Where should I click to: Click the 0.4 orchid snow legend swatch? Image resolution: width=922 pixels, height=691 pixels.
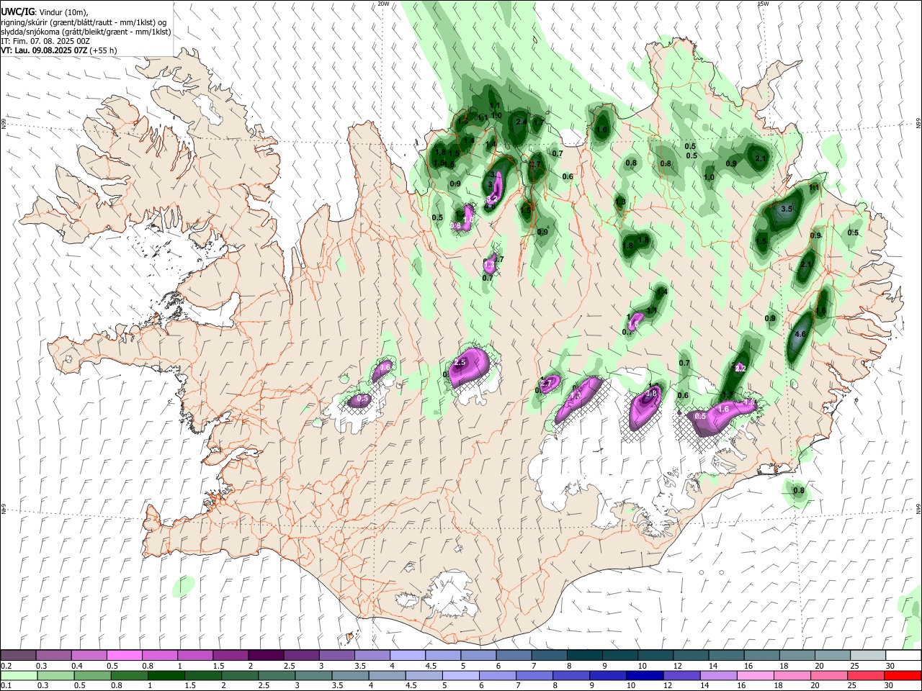pyautogui.click(x=89, y=656)
